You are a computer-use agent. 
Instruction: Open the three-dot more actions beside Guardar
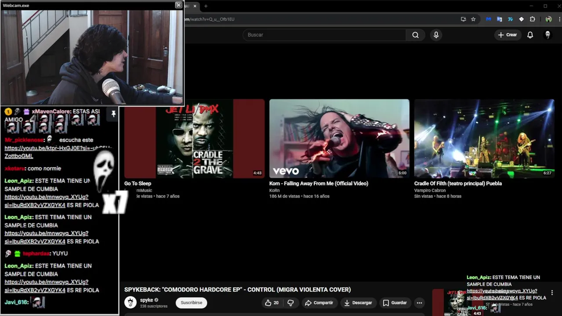coord(419,302)
